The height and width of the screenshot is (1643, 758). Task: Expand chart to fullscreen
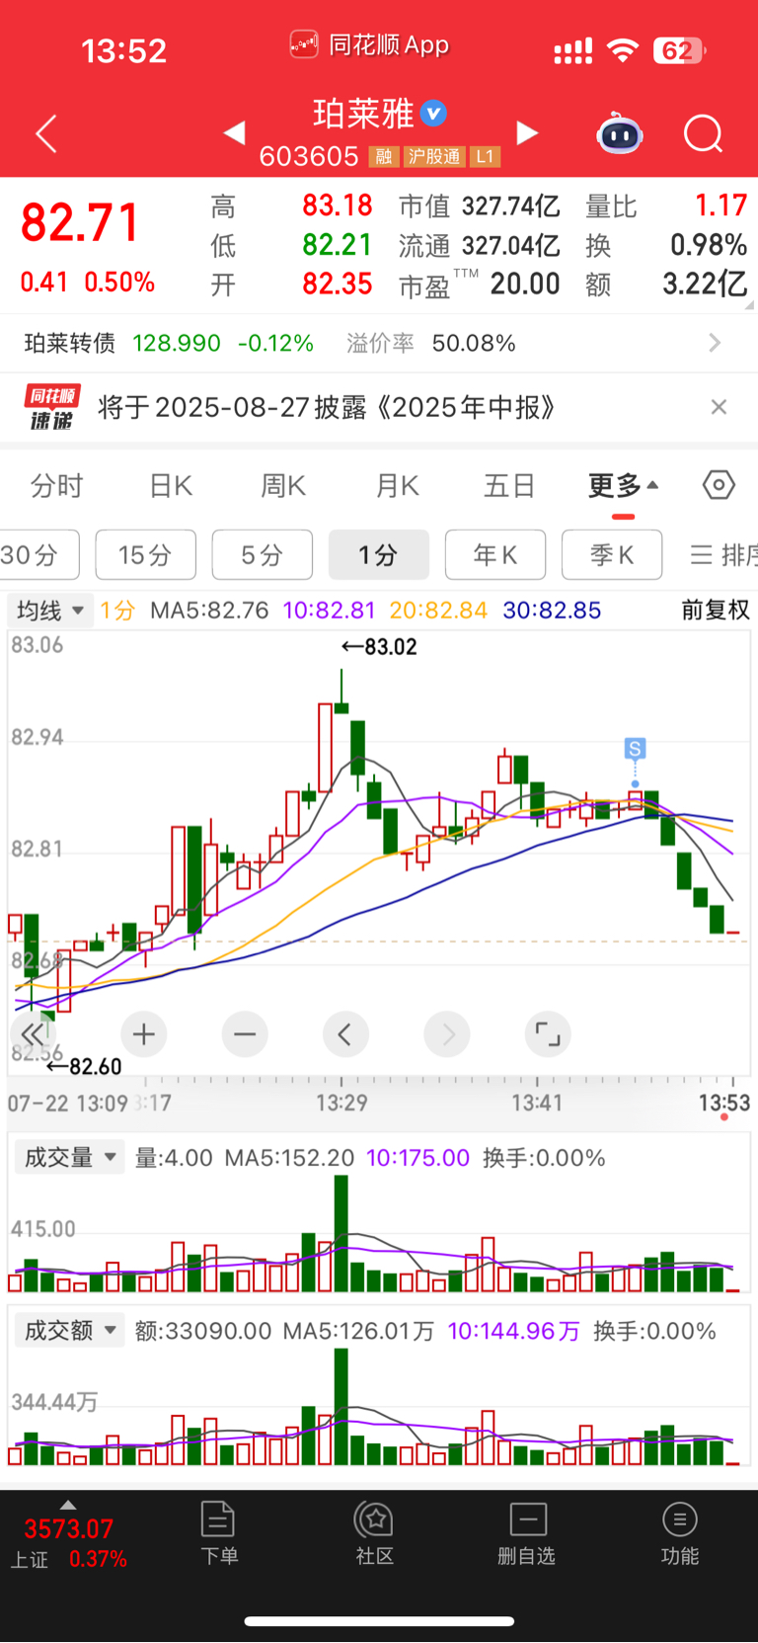coord(548,1034)
